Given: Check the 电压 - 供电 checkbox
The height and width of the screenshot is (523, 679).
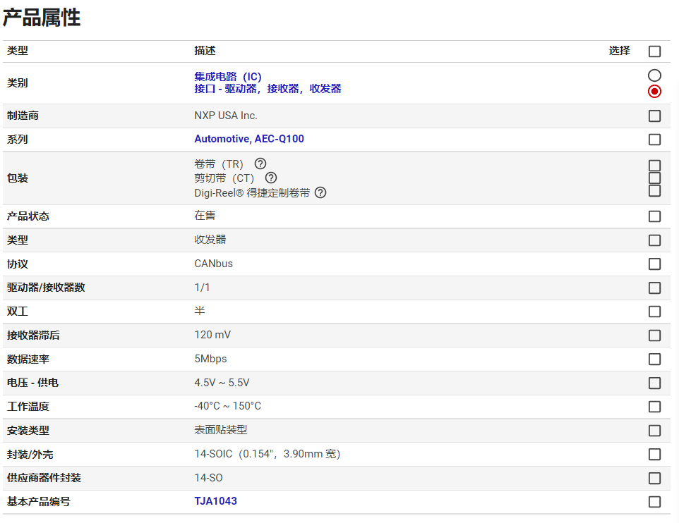Looking at the screenshot, I should tap(654, 383).
